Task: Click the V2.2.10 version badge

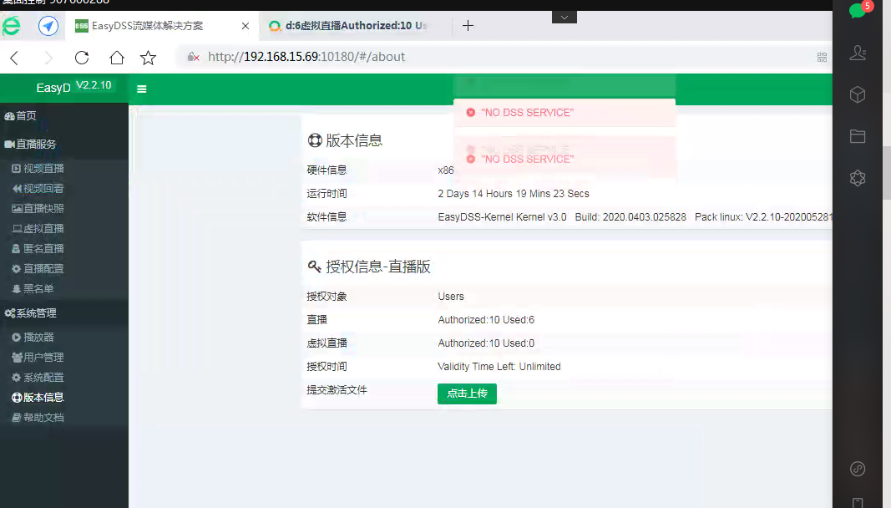Action: (x=94, y=85)
